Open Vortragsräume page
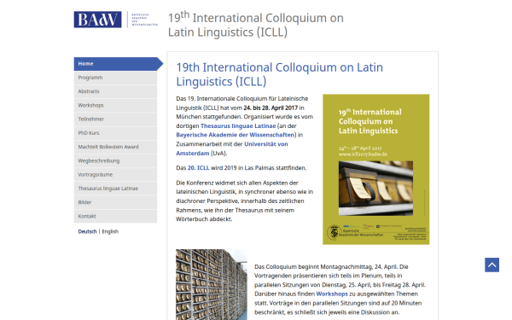Screen dimensions: 512x320 pos(115,175)
